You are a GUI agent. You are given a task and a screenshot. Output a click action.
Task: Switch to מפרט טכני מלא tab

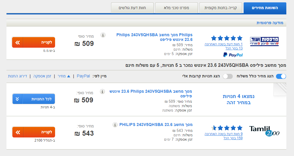coord(176,8)
